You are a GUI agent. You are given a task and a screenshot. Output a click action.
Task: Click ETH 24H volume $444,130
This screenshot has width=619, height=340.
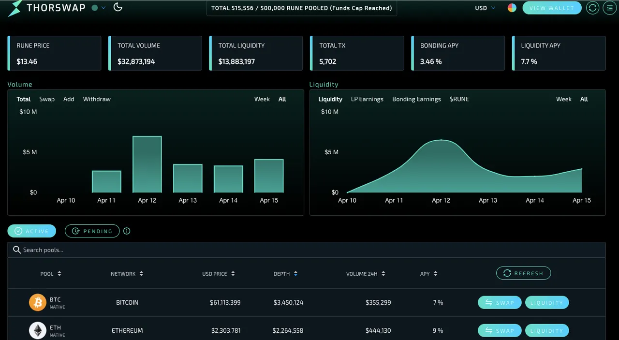pyautogui.click(x=378, y=331)
